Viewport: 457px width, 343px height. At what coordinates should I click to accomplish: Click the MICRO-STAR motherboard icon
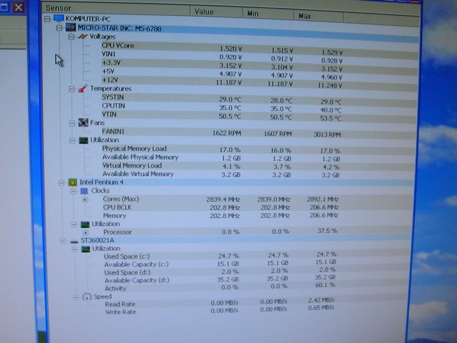[71, 27]
